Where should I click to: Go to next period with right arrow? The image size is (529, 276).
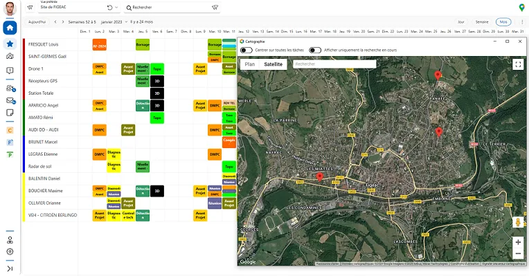[x=63, y=22]
